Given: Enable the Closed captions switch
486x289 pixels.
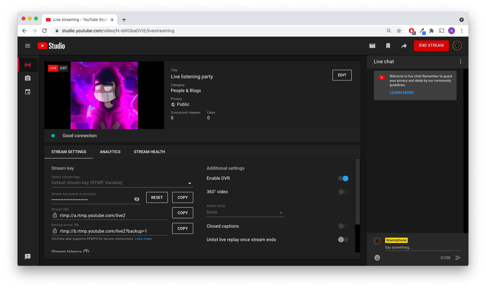Looking at the screenshot, I should click(343, 226).
